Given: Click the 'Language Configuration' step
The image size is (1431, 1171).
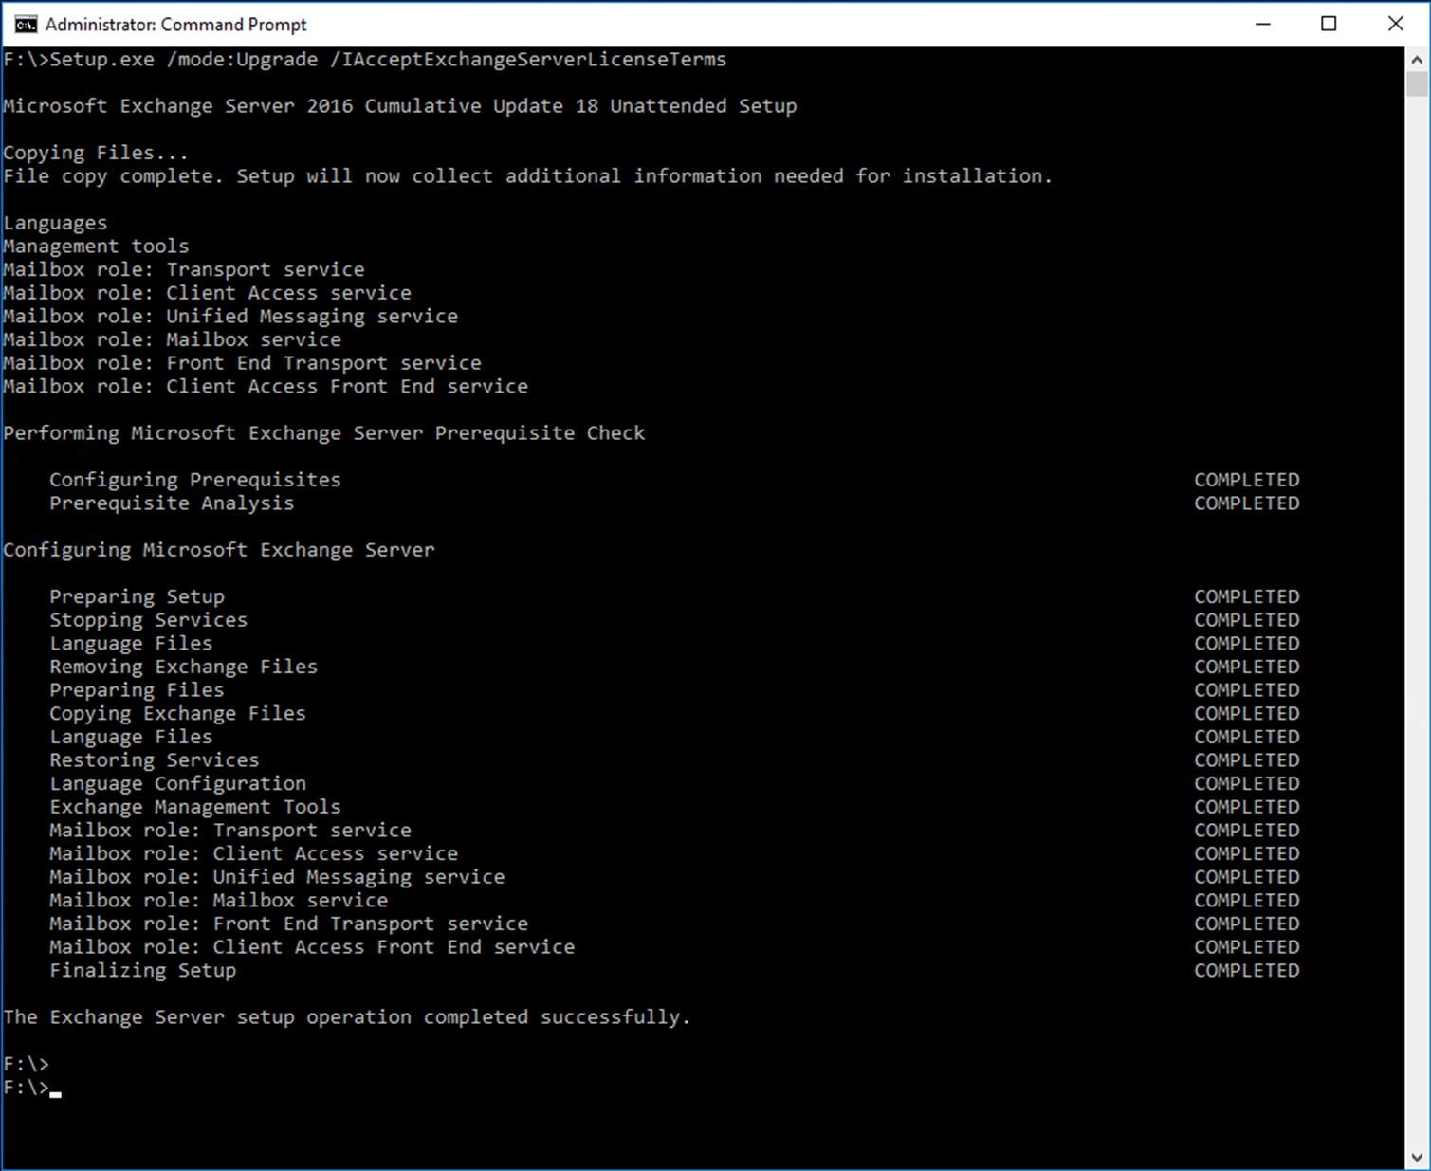Looking at the screenshot, I should (178, 784).
